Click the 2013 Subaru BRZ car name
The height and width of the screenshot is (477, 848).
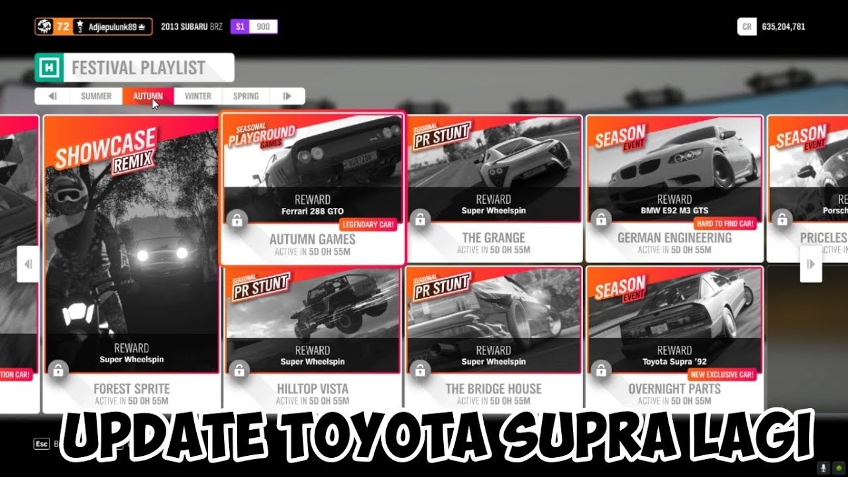(x=191, y=27)
